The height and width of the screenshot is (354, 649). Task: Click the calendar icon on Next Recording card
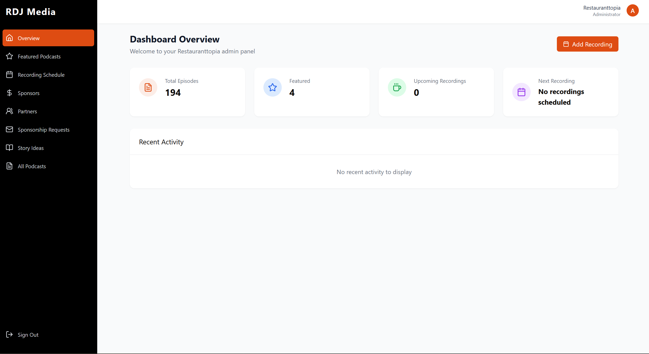click(521, 92)
